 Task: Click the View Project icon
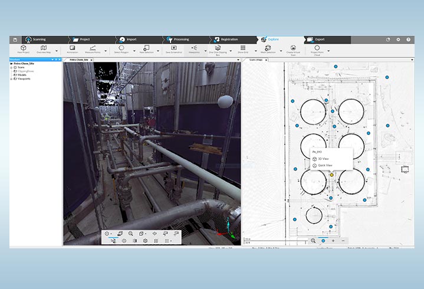(x=24, y=48)
